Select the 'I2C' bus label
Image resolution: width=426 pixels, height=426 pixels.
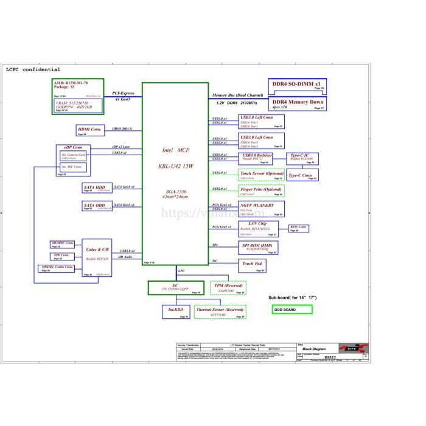[215, 261]
